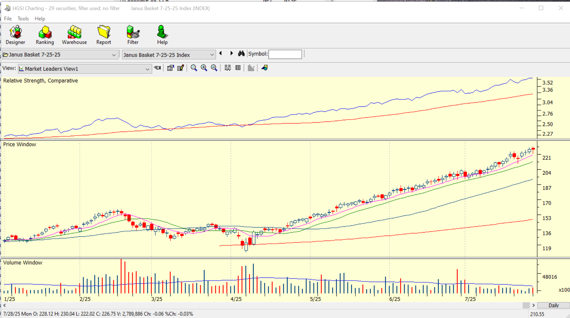Open the File menu

point(8,19)
